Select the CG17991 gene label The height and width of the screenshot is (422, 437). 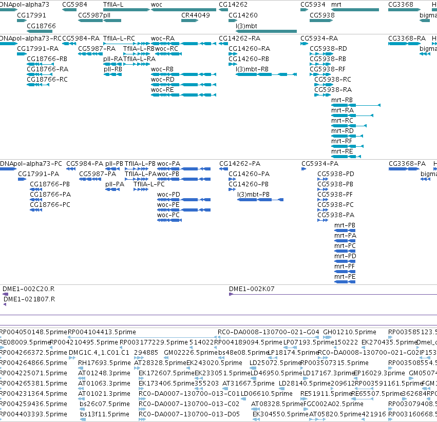[31, 15]
